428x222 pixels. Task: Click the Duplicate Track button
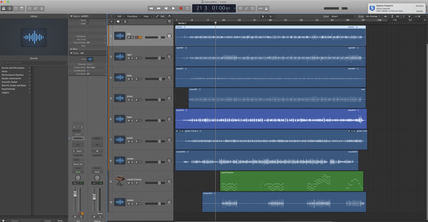click(118, 22)
